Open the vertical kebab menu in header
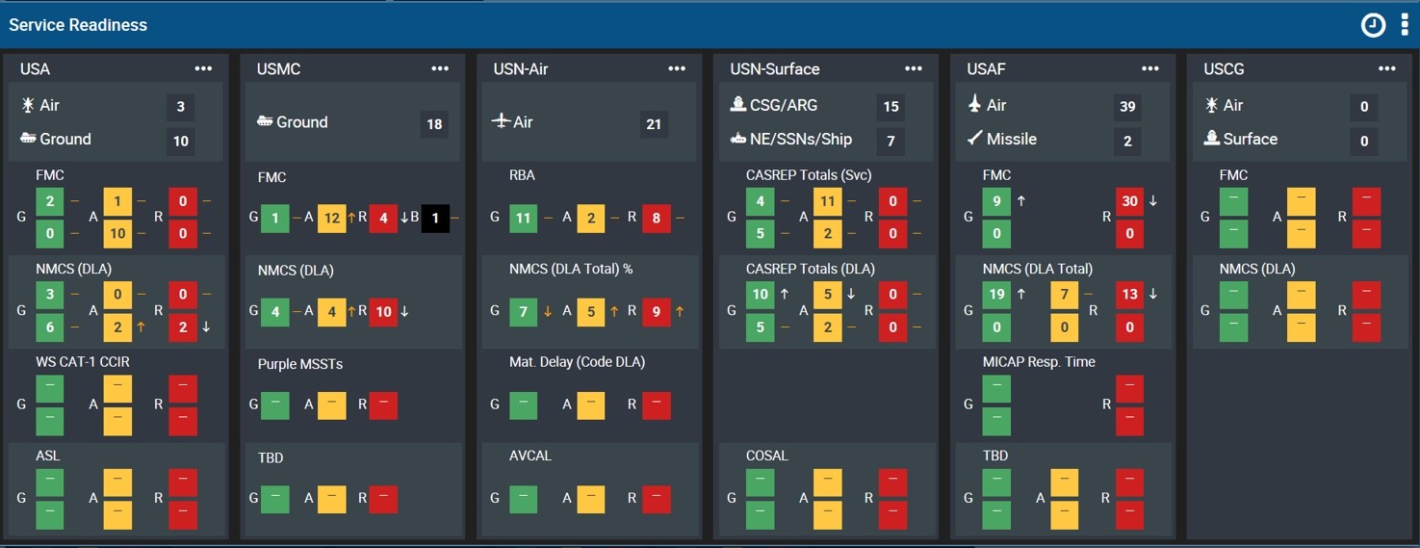 click(1405, 26)
